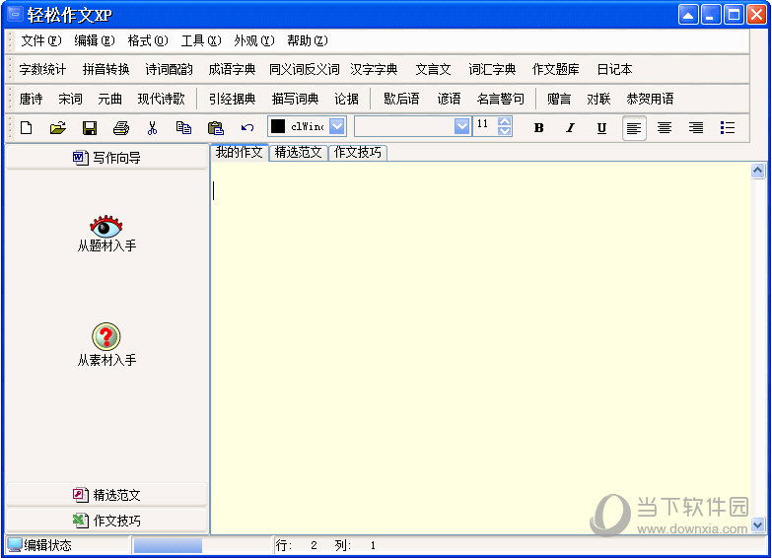
Task: Switch to the 精选范文 tab
Action: tap(299, 153)
